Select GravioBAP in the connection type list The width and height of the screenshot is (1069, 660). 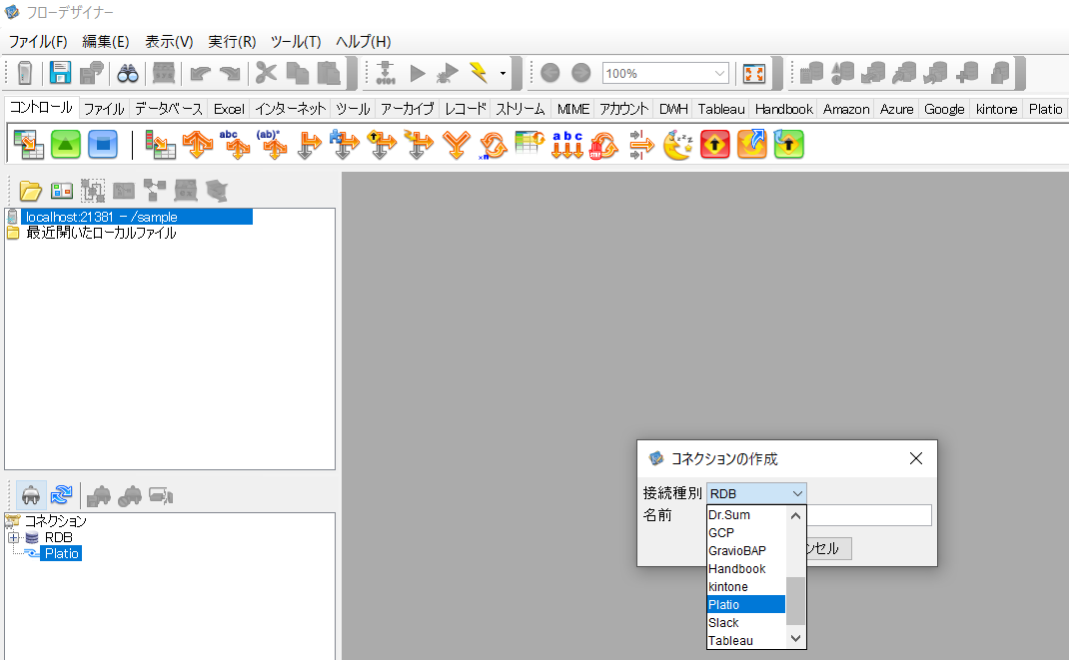[x=746, y=551]
